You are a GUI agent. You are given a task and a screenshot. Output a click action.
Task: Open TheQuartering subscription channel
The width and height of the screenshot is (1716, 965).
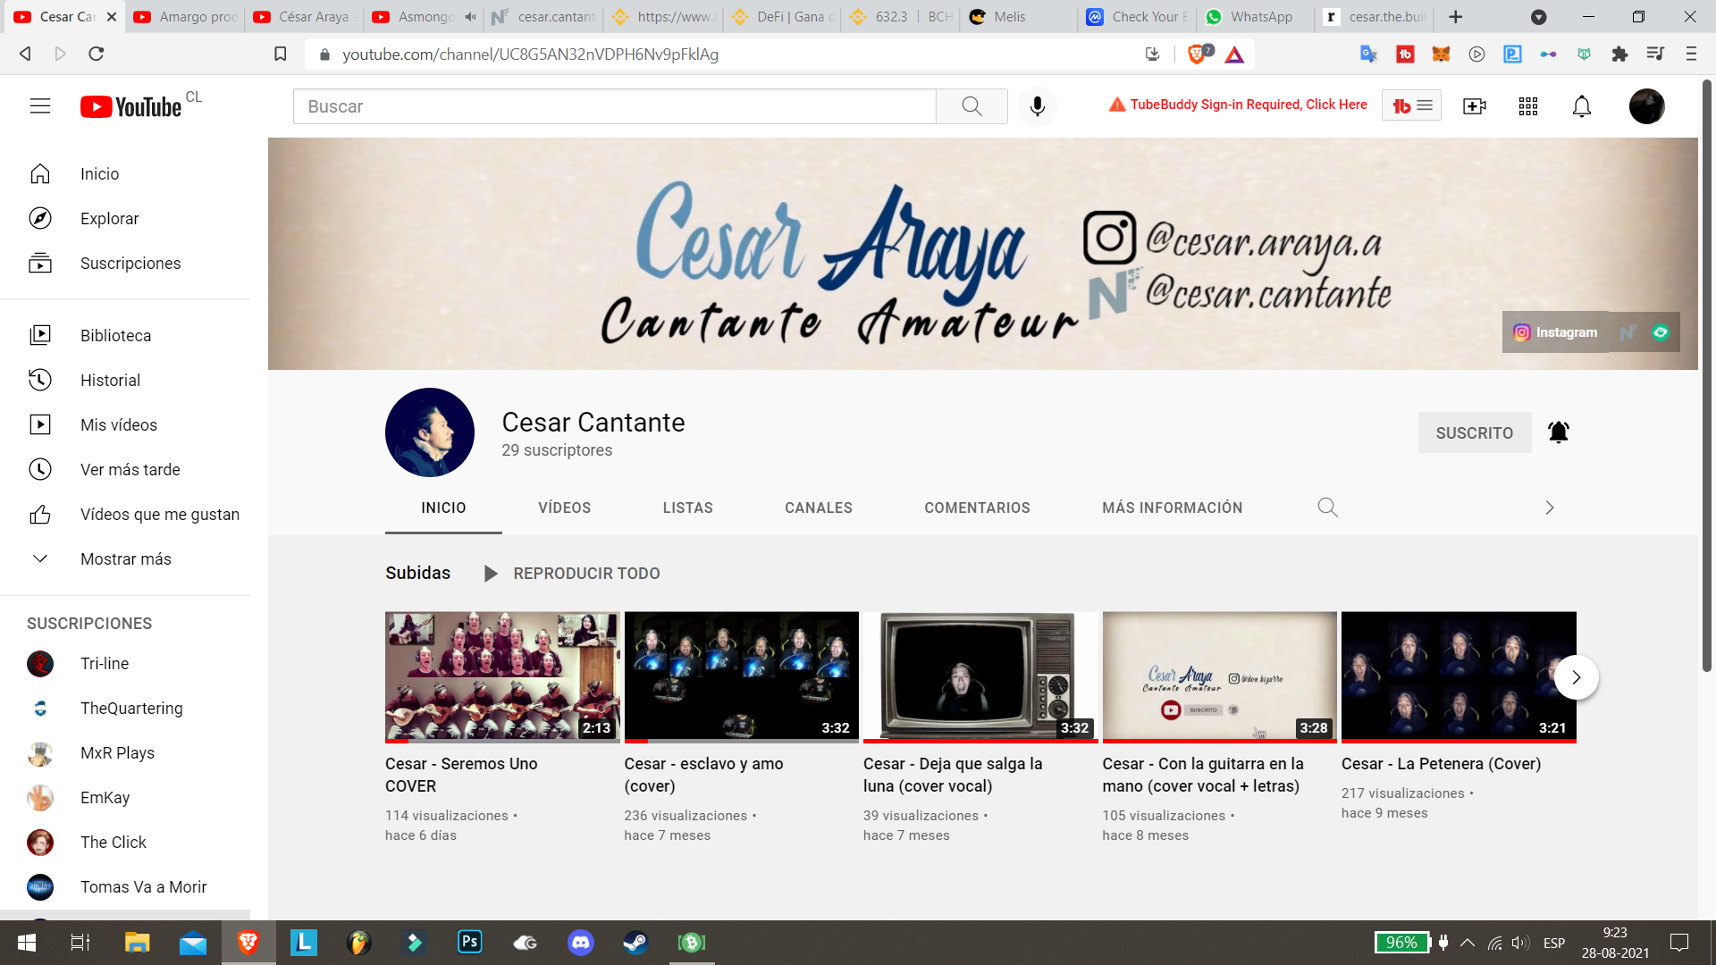pos(125,709)
